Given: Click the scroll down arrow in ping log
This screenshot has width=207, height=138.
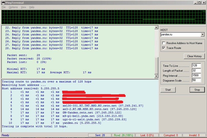Looking at the screenshot, I should click(156, 76).
